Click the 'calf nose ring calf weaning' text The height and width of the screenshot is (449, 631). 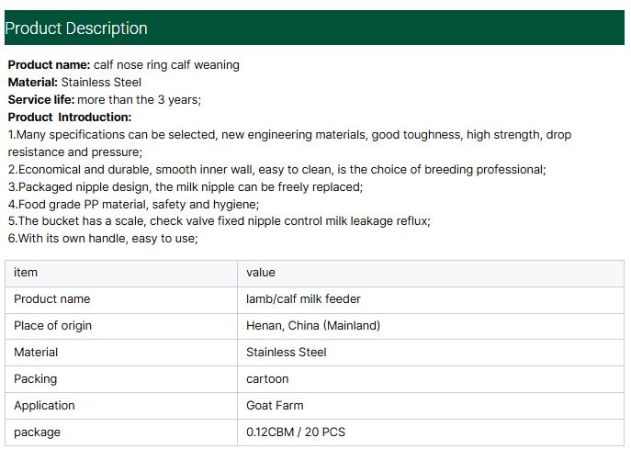166,65
